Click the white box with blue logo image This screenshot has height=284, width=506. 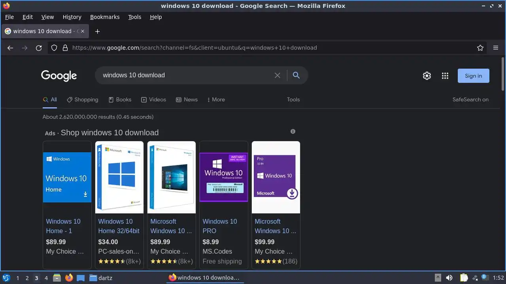(x=119, y=177)
